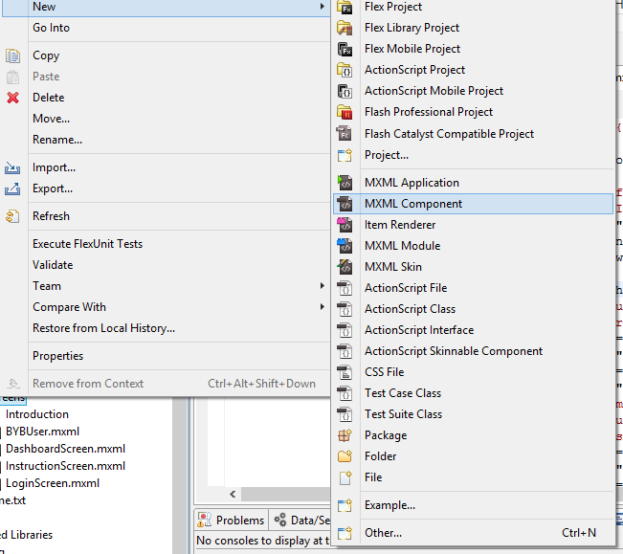This screenshot has height=554, width=623.
Task: Click the Test Case Class icon
Action: coord(345,393)
